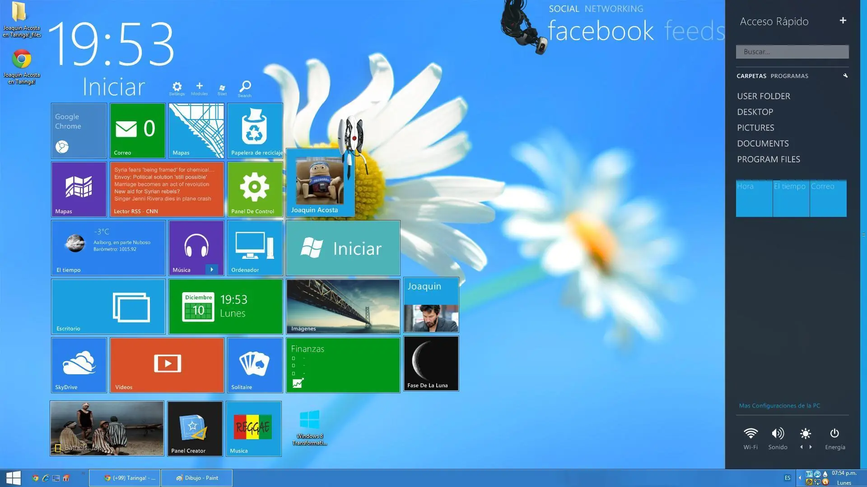Click the wrench icon beside PROGRAMAS
The width and height of the screenshot is (867, 487).
click(845, 76)
